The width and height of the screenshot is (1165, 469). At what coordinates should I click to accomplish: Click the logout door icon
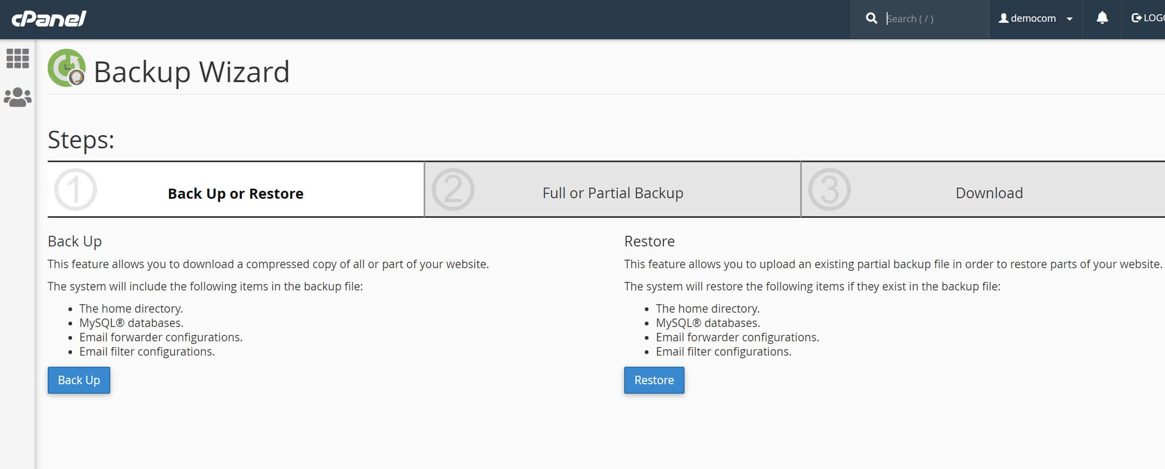pos(1136,17)
